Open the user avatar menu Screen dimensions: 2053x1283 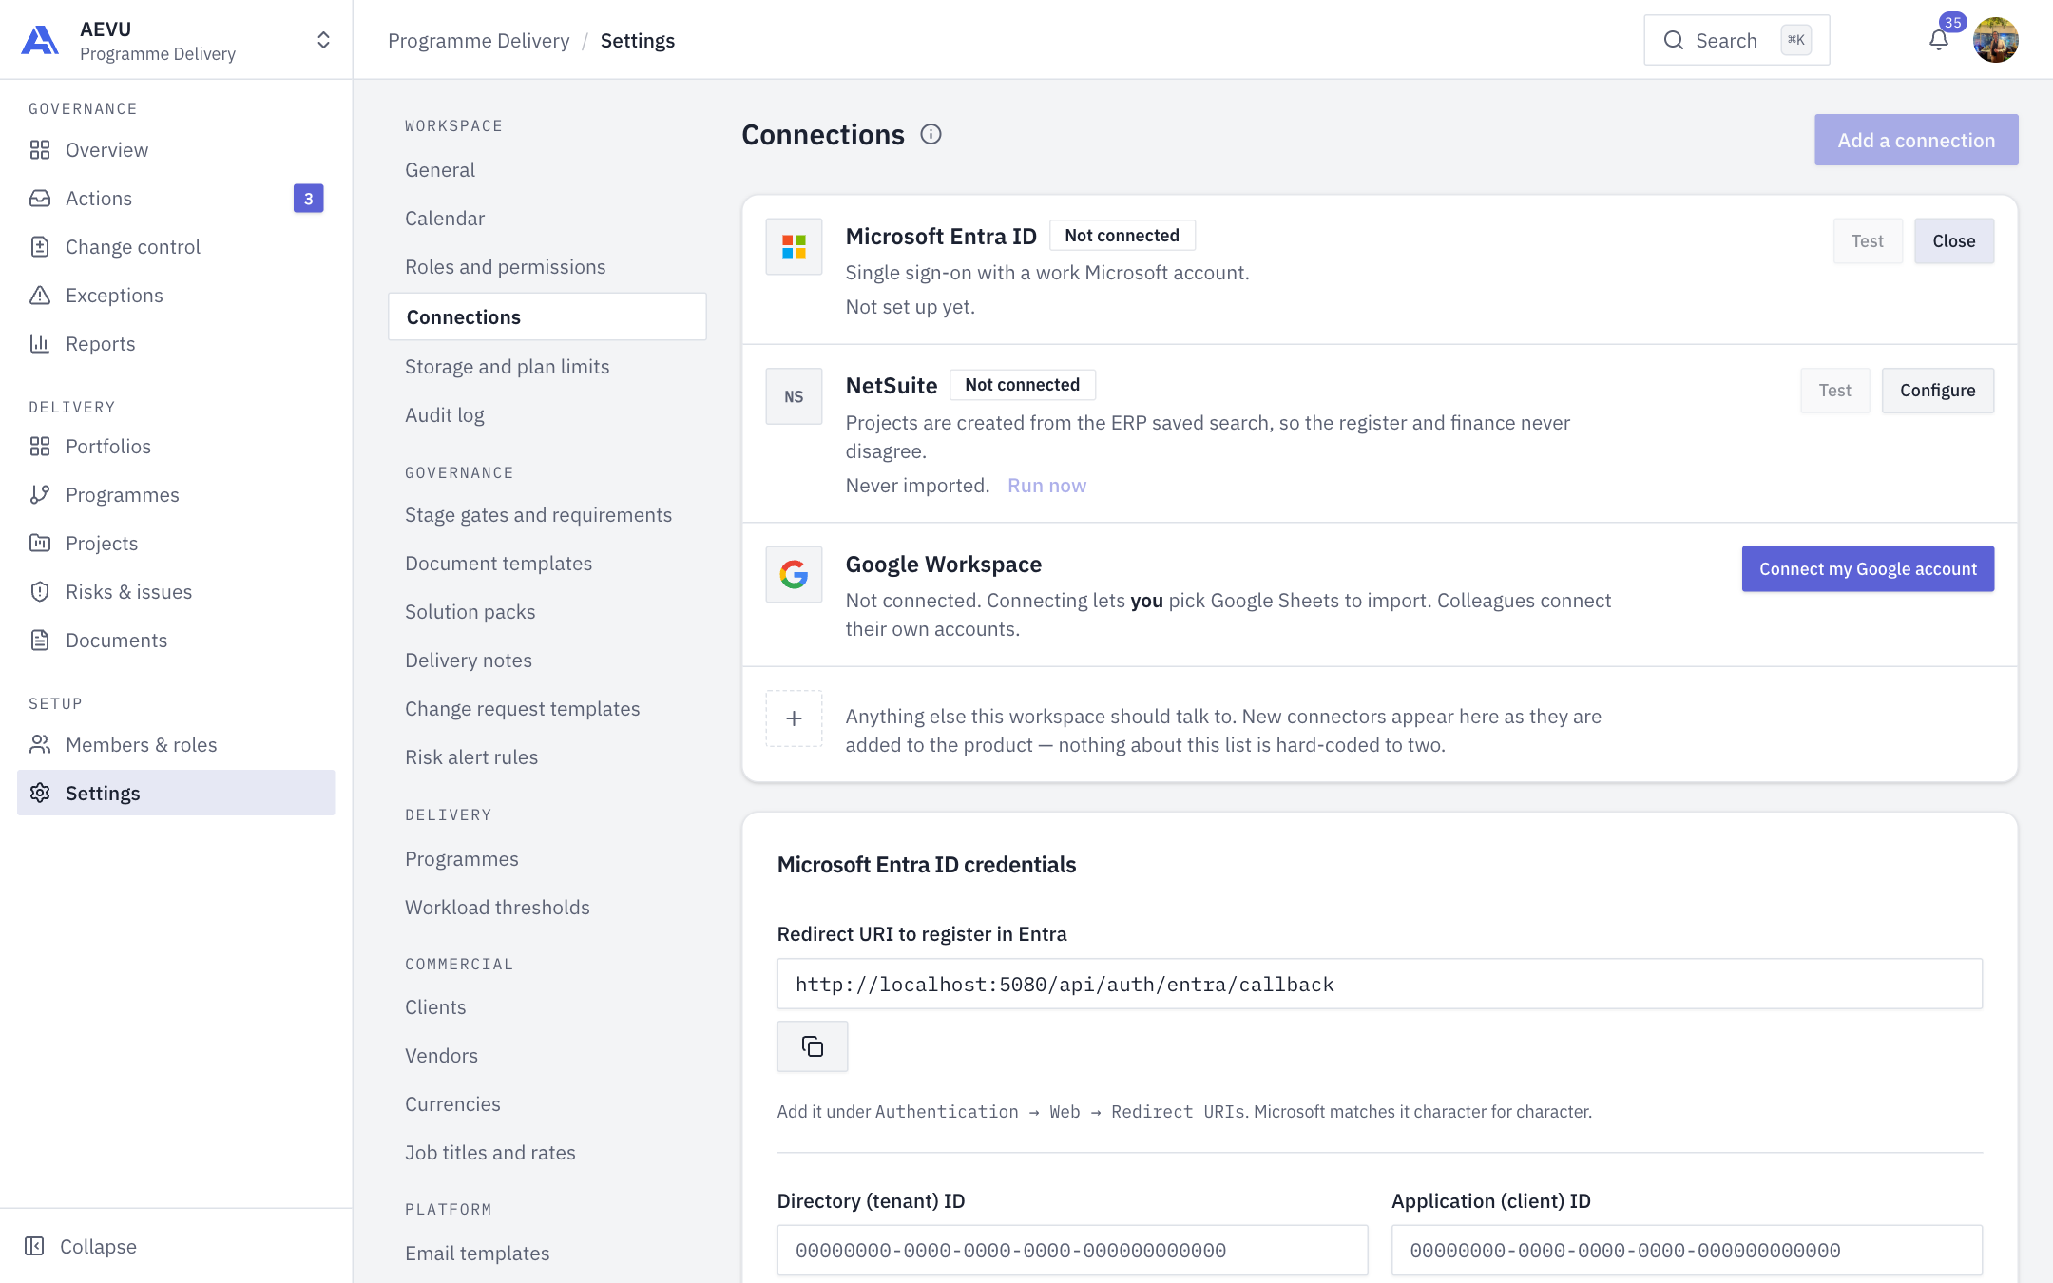pos(1995,40)
